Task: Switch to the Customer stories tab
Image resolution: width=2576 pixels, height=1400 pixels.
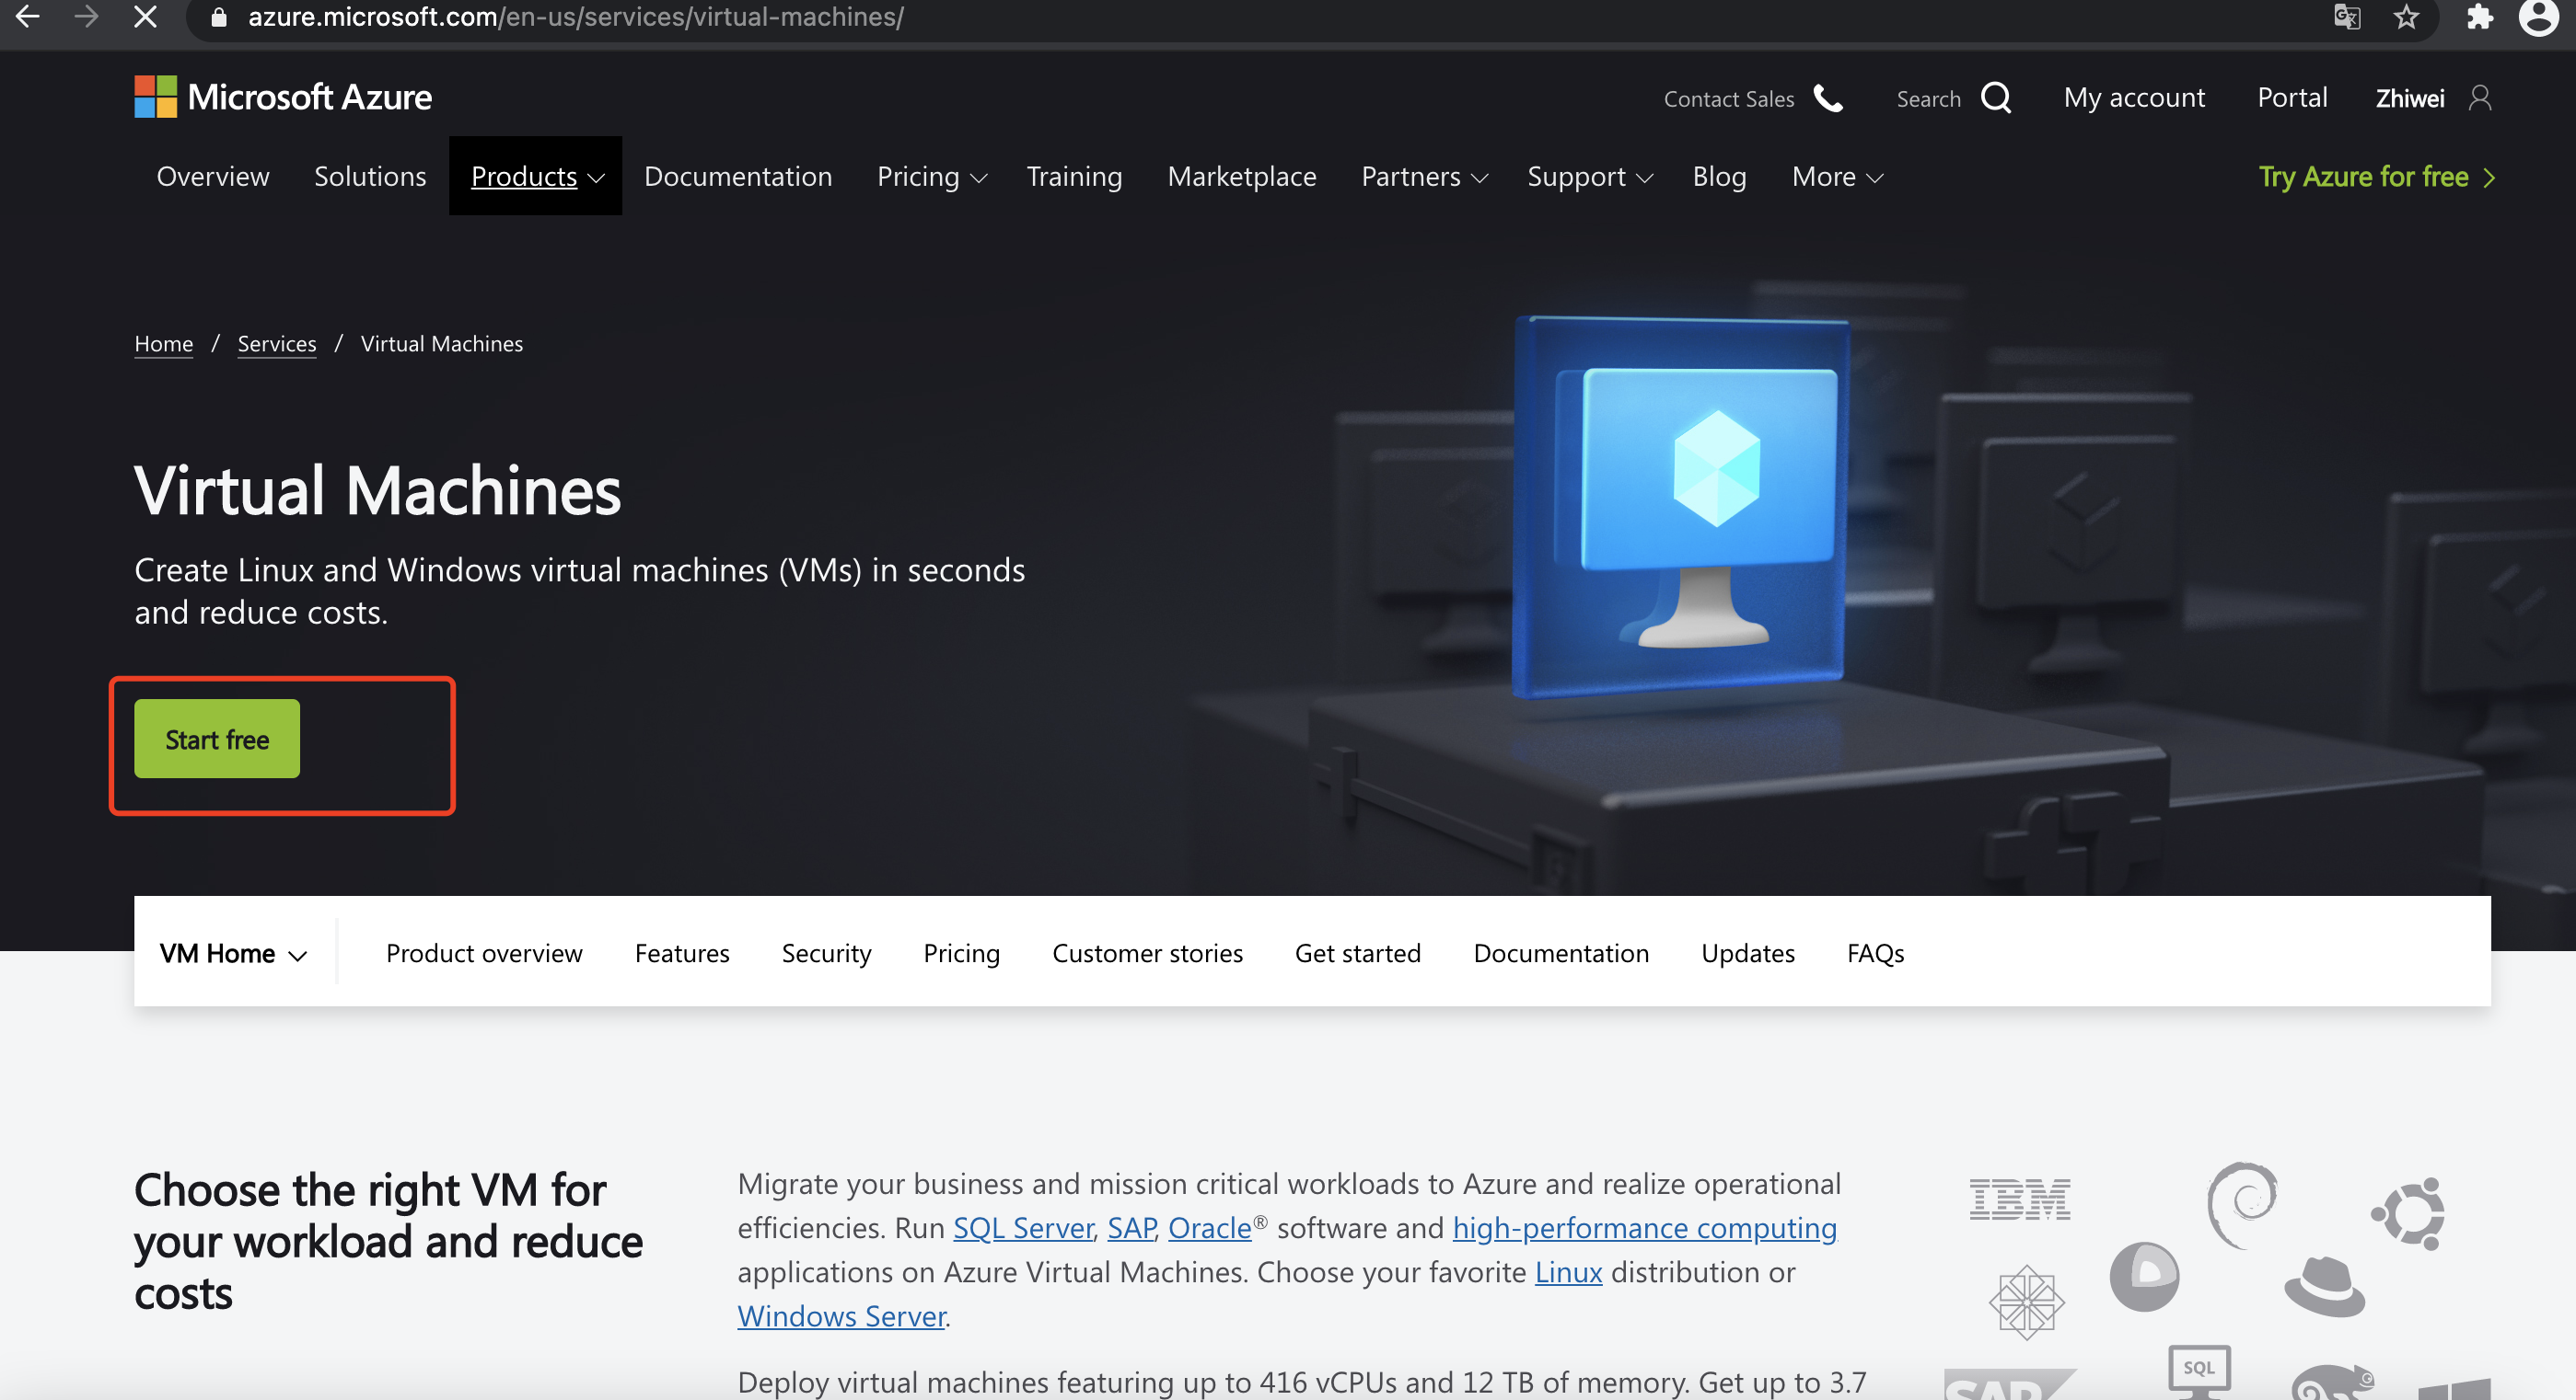Action: click(x=1147, y=953)
